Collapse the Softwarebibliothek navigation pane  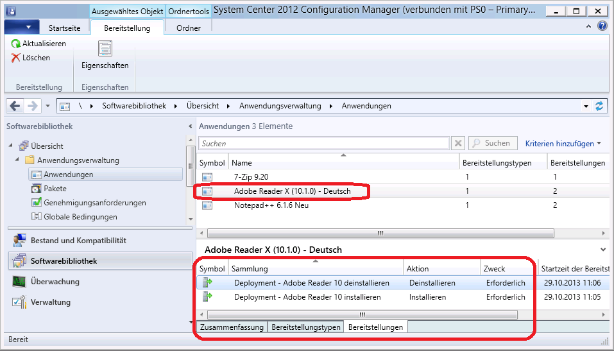click(x=190, y=126)
